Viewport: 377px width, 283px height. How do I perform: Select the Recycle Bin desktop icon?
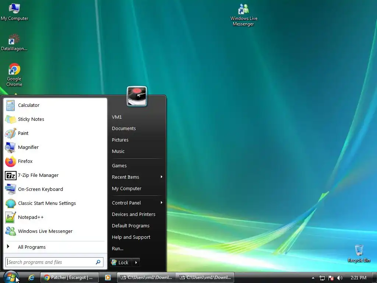point(359,254)
